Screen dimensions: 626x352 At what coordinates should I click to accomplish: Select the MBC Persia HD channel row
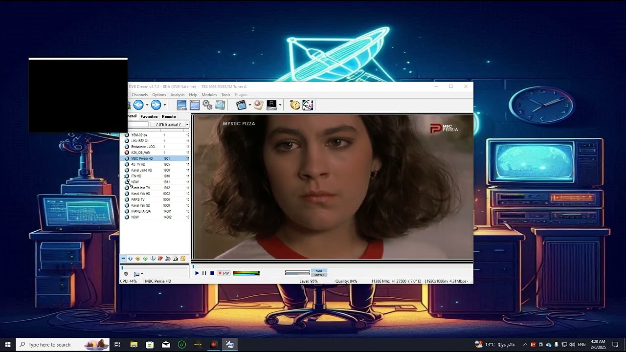point(155,158)
